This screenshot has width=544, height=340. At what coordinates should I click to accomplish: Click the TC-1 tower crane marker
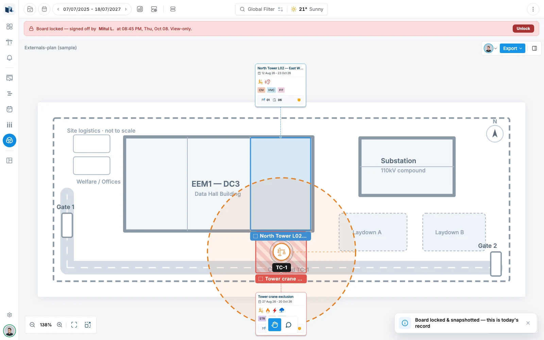pyautogui.click(x=282, y=252)
